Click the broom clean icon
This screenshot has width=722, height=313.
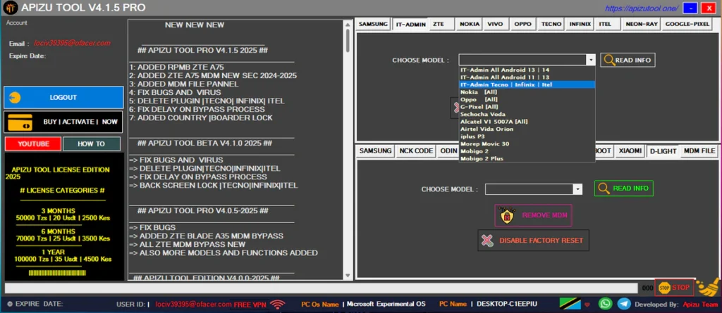[x=708, y=287]
